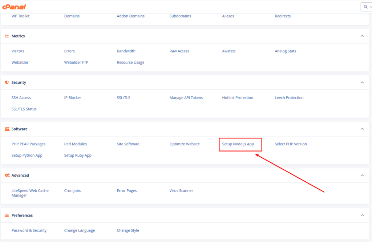Collapse the Software section chevron
The height and width of the screenshot is (242, 372).
click(x=362, y=129)
